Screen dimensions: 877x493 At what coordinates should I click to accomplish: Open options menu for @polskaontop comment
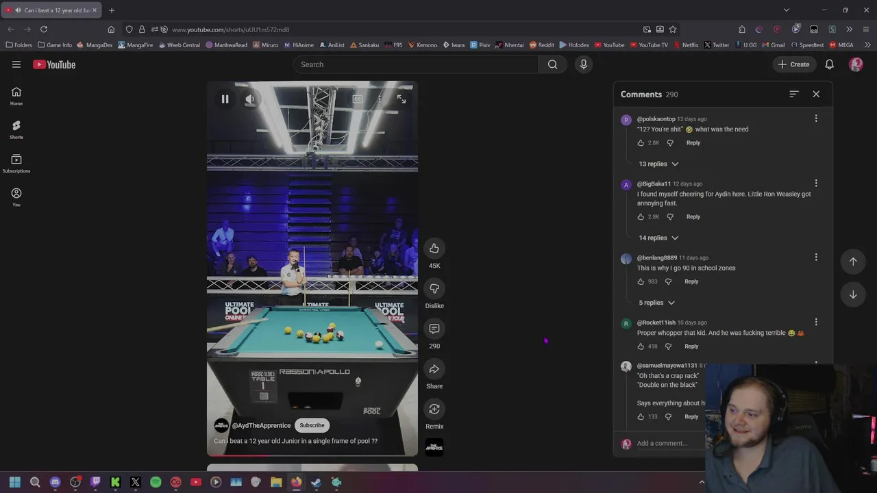pos(816,118)
